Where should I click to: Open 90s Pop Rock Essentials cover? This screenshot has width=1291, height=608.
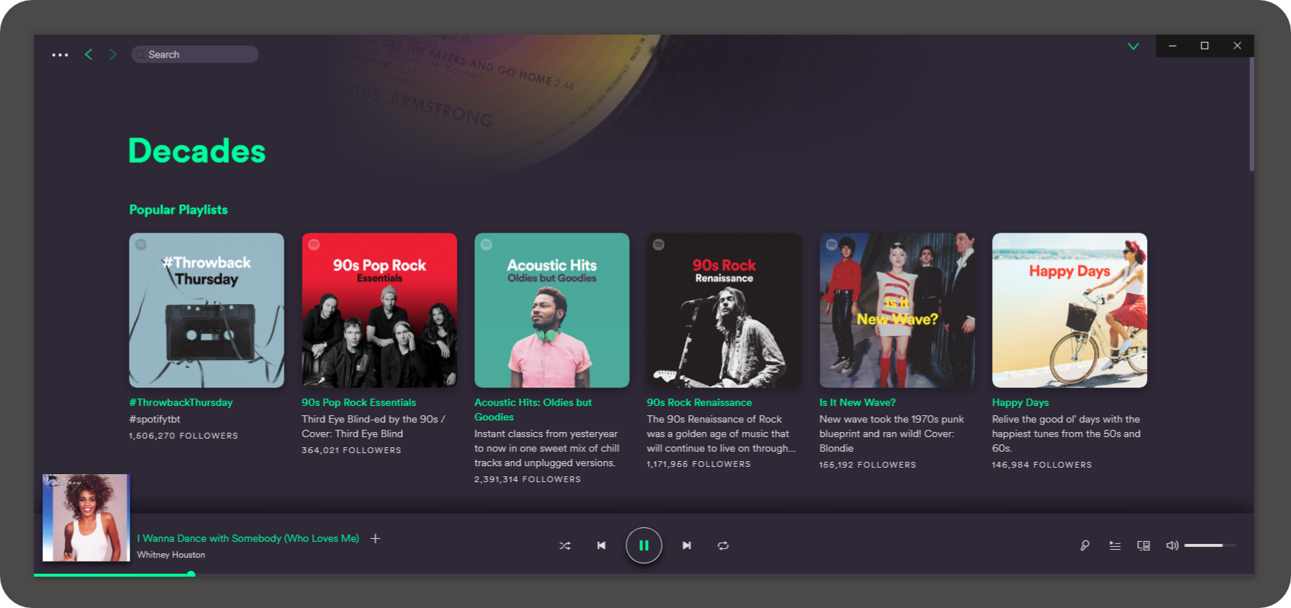(379, 311)
